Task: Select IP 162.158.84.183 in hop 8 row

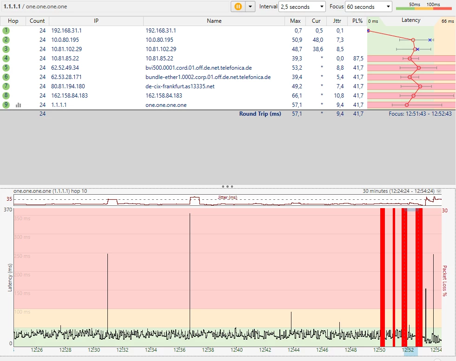Action: coord(69,96)
